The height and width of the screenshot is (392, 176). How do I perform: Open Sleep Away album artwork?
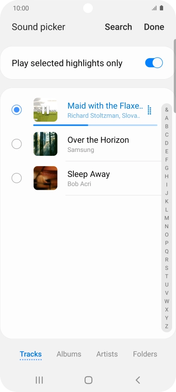point(46,178)
